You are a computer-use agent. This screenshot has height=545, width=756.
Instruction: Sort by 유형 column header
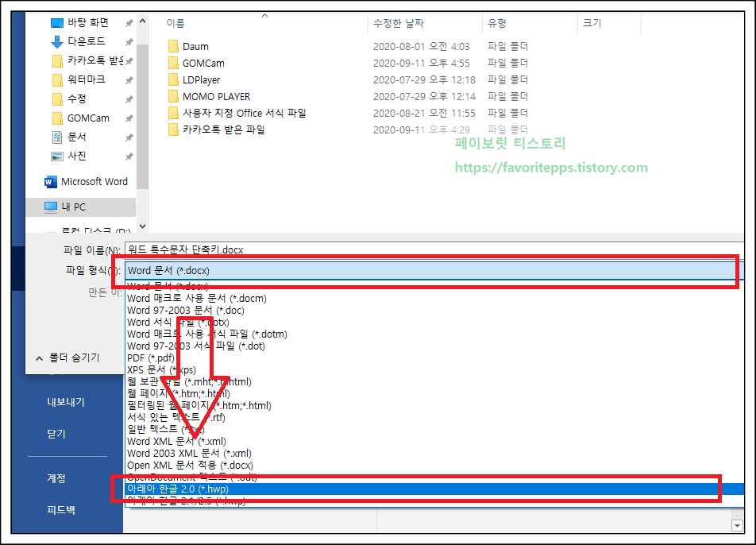497,23
